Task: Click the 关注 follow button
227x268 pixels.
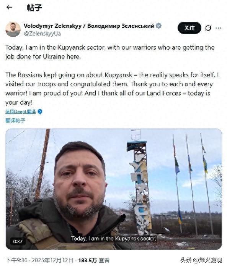Action: [189, 28]
